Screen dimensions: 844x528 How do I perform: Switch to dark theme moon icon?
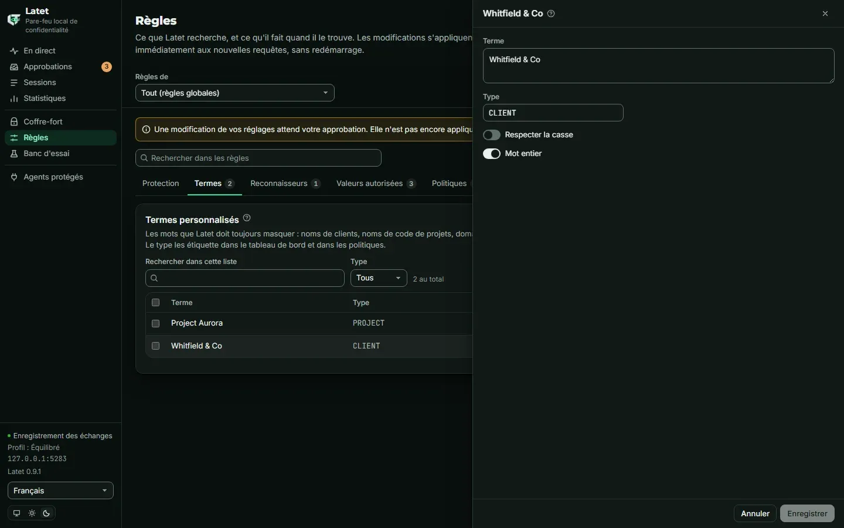47,513
